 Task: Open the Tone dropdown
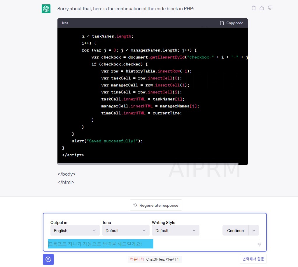pos(126,231)
